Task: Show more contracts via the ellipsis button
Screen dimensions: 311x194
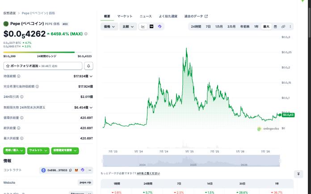Action: pos(90,170)
